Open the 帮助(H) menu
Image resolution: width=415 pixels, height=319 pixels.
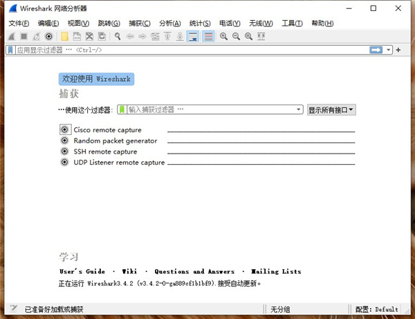click(322, 24)
